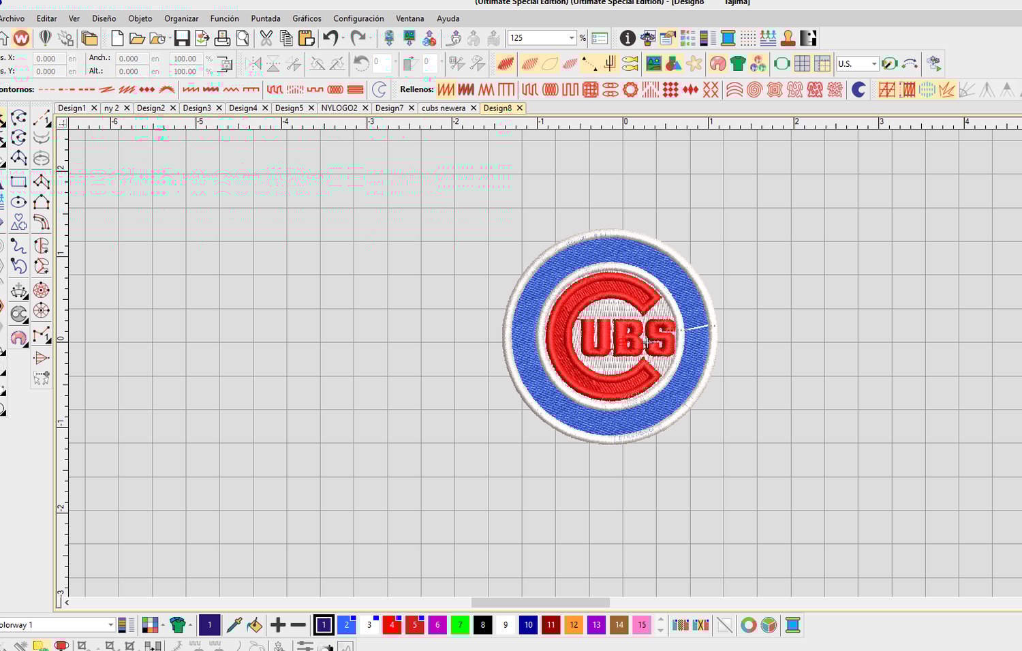This screenshot has width=1022, height=651.
Task: Switch to the Design1 tab
Action: point(72,108)
